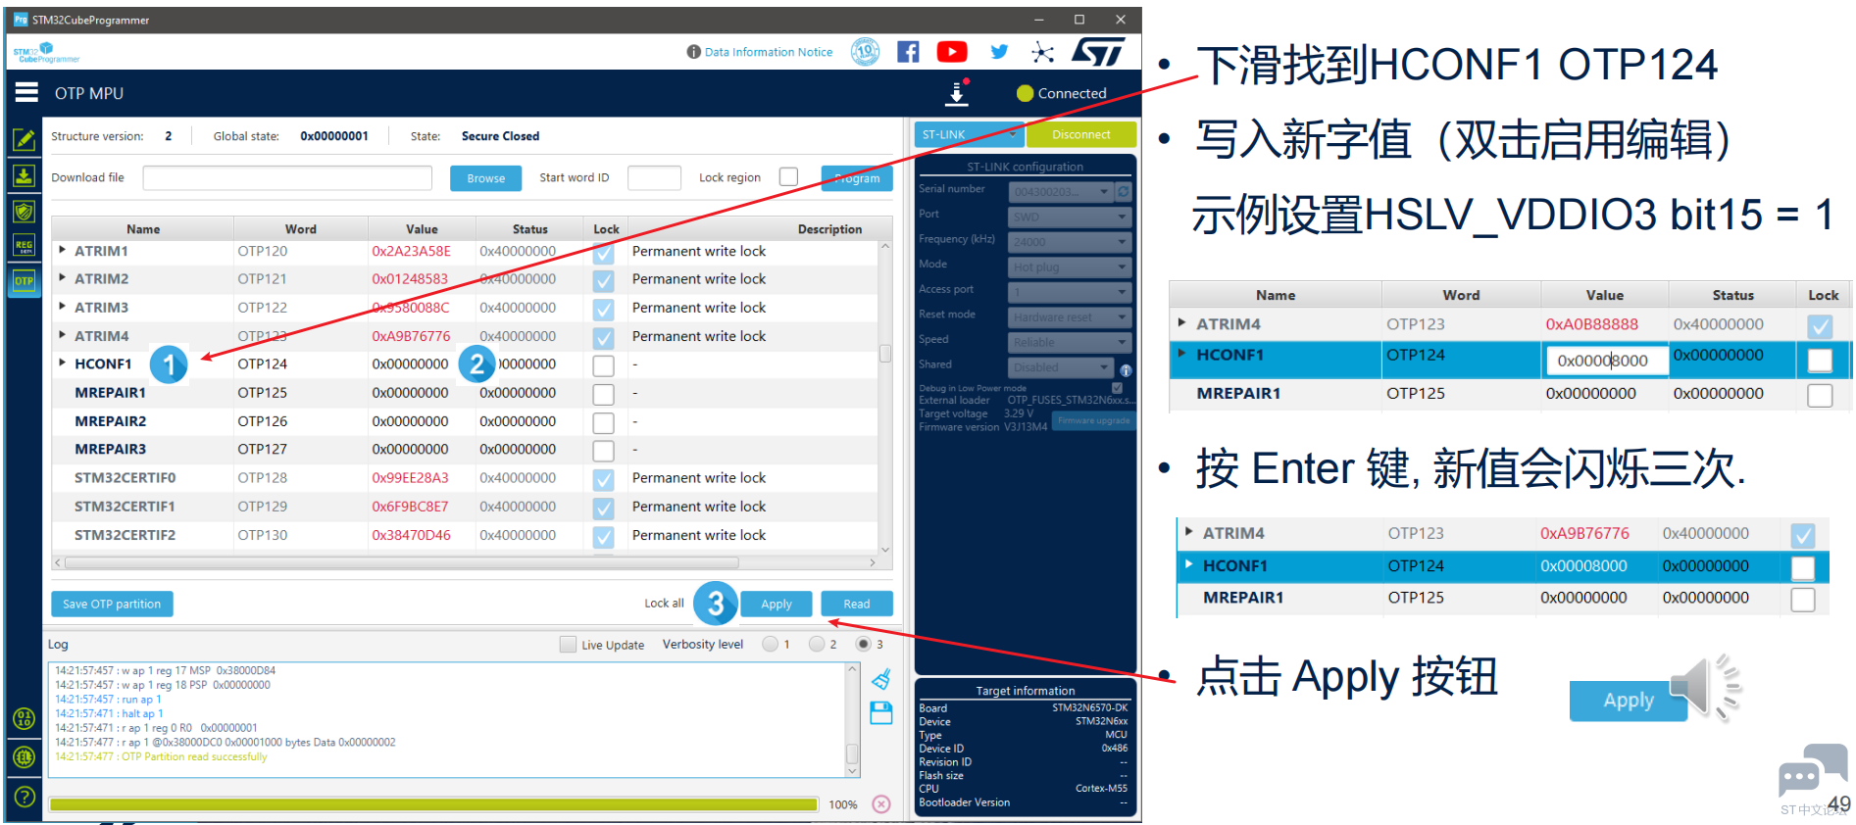Open the Twitter bird icon in the header
This screenshot has height=825, width=1856.
point(999,52)
